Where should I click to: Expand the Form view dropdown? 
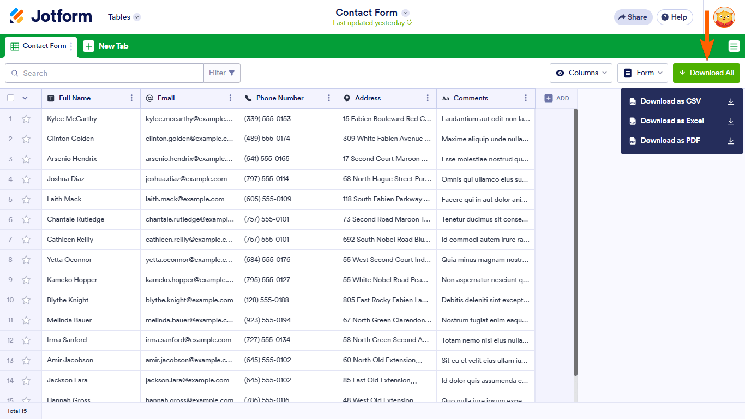(x=642, y=73)
